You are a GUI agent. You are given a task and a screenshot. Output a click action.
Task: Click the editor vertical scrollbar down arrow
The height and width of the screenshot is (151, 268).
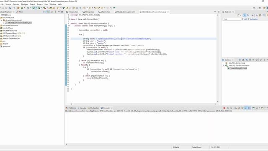point(218,102)
